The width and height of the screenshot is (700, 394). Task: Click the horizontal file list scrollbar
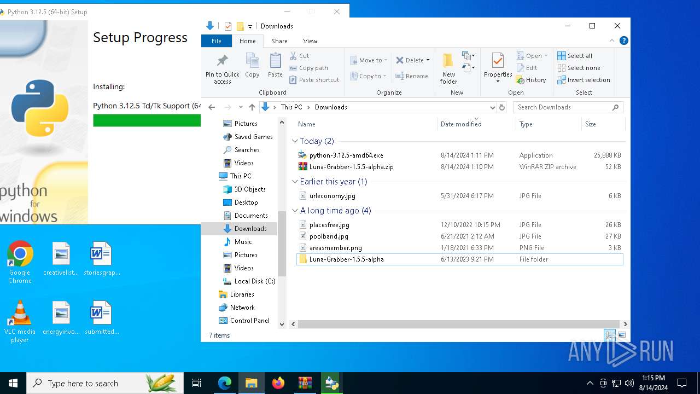pyautogui.click(x=459, y=324)
